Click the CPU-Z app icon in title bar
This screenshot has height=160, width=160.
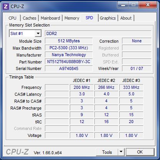(6, 7)
